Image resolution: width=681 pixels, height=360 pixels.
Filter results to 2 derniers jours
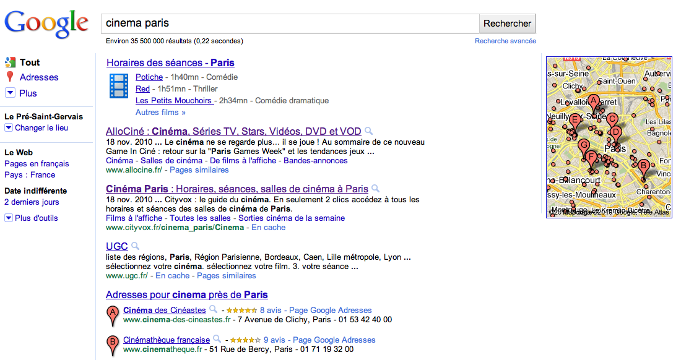tap(32, 202)
